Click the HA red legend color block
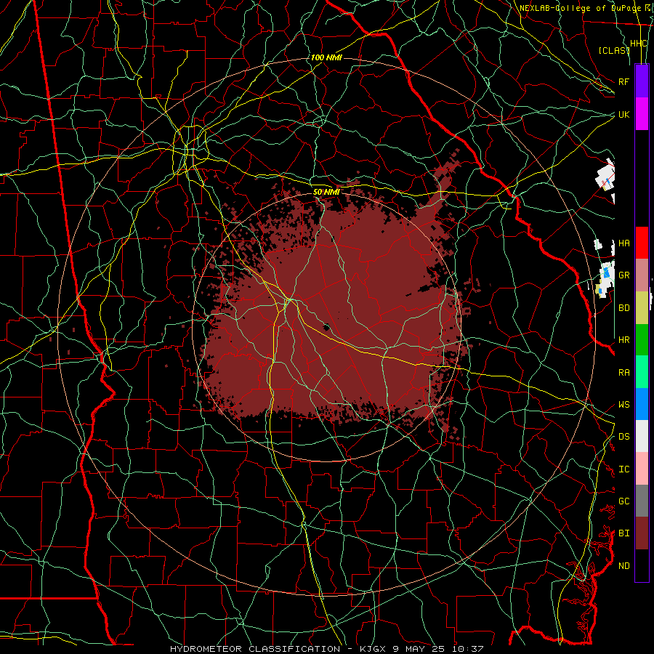 [642, 243]
